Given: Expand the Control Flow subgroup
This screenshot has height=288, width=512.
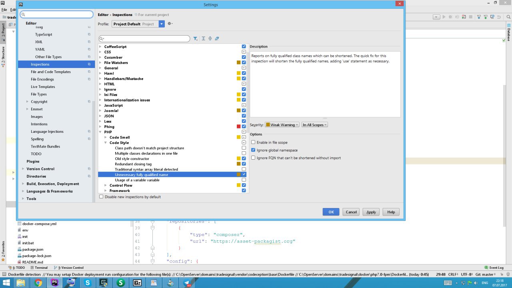Looking at the screenshot, I should [x=106, y=185].
